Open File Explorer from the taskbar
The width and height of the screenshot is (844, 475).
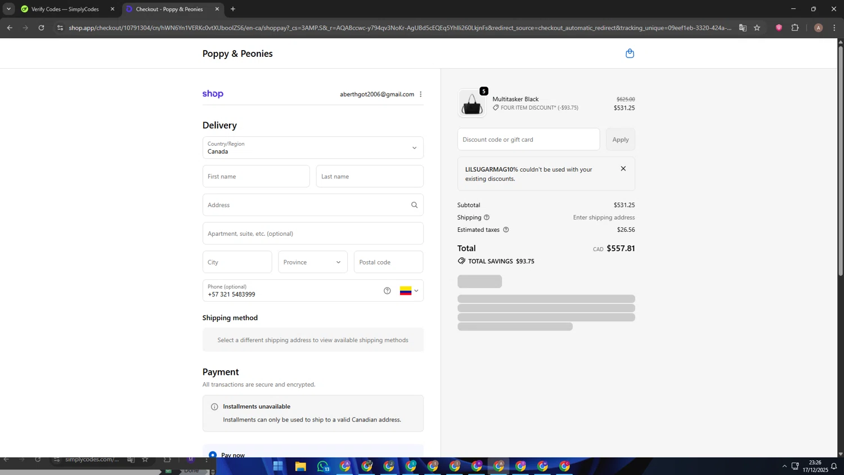click(x=300, y=466)
